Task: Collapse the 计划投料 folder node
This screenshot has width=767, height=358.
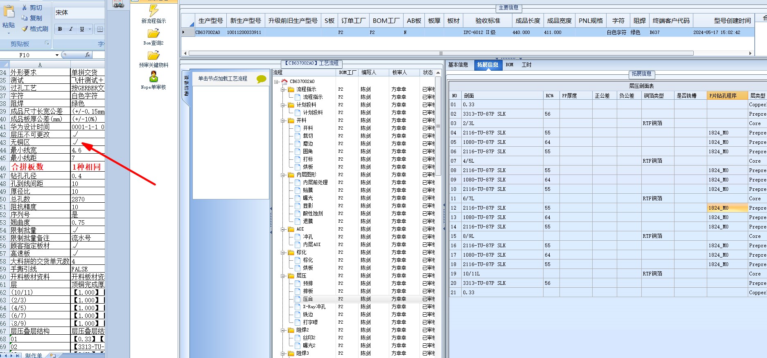Action: [283, 105]
